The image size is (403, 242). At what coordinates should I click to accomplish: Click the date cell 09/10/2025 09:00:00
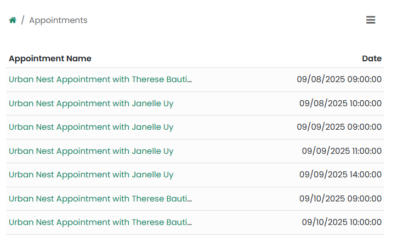(x=339, y=199)
